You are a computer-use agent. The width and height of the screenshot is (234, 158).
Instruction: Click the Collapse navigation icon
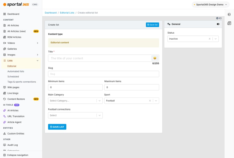4,155
